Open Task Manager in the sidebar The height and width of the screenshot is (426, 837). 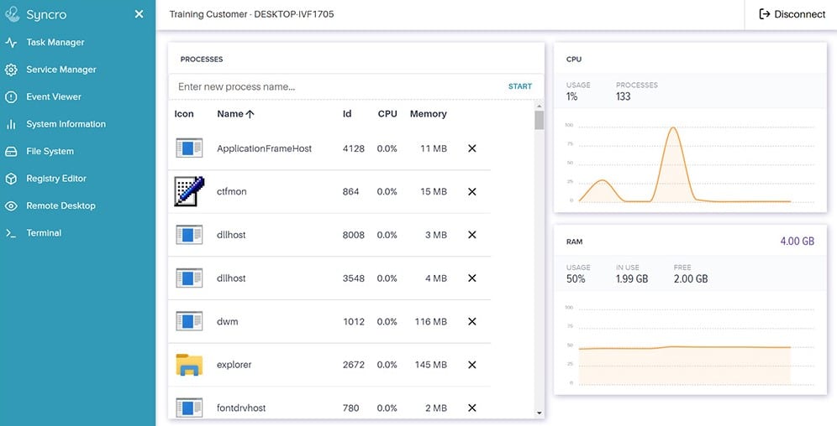click(x=55, y=43)
